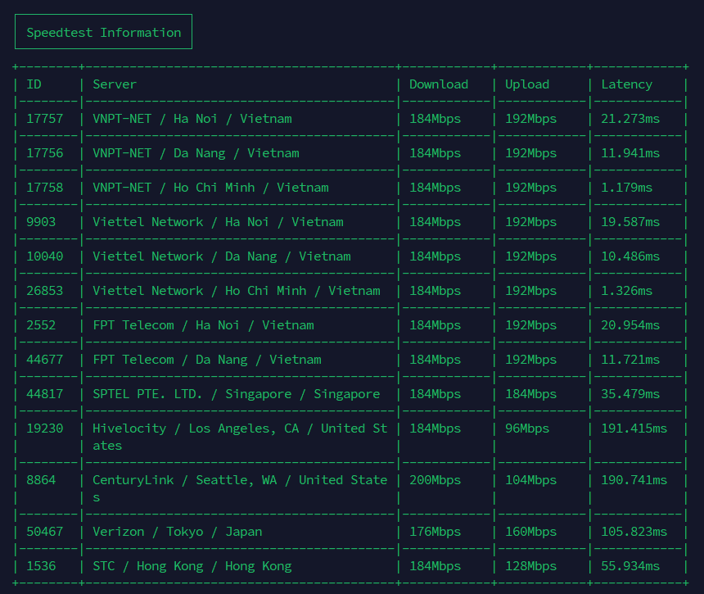Click STC / Hong Kong / Hong Kong server
704x594 pixels.
point(192,565)
